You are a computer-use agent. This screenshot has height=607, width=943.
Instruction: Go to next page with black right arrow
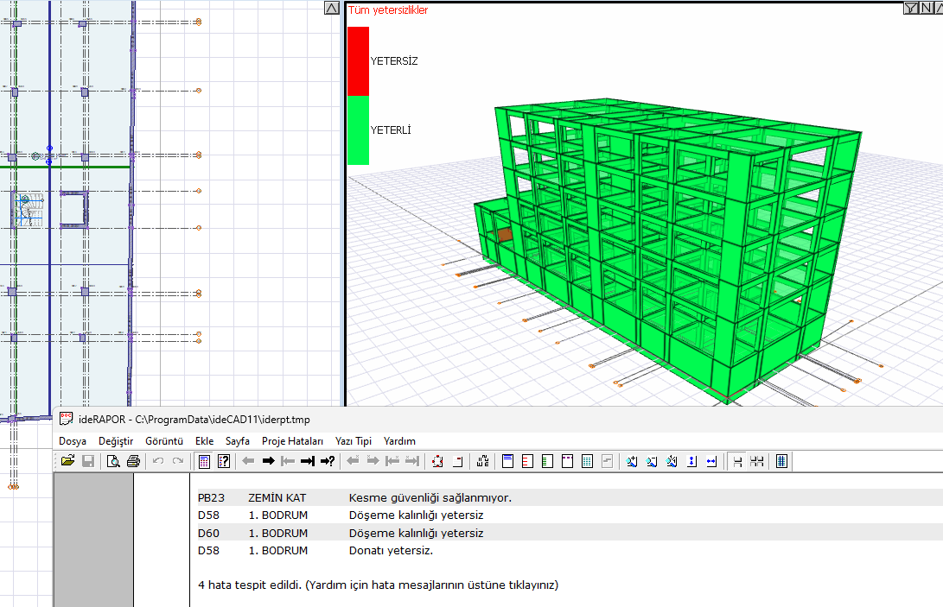tap(268, 462)
